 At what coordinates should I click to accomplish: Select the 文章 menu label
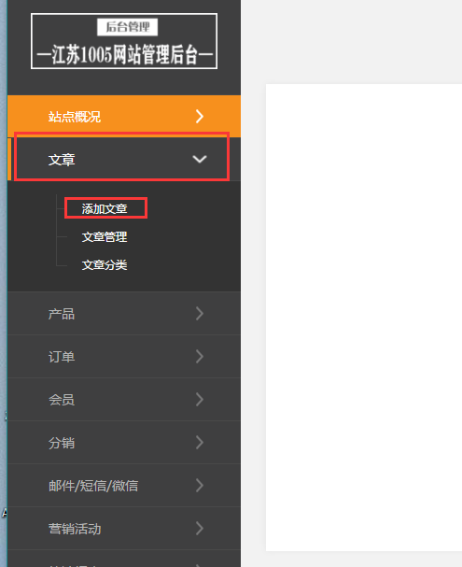coord(62,160)
